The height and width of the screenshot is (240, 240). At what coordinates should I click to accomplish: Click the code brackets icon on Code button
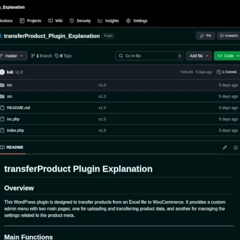point(220,56)
